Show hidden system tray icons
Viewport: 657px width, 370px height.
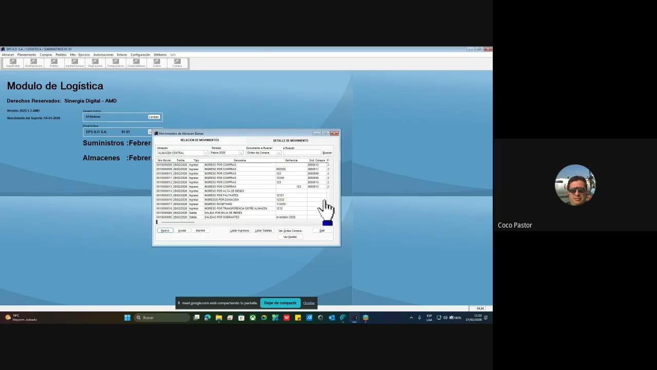pyautogui.click(x=411, y=318)
